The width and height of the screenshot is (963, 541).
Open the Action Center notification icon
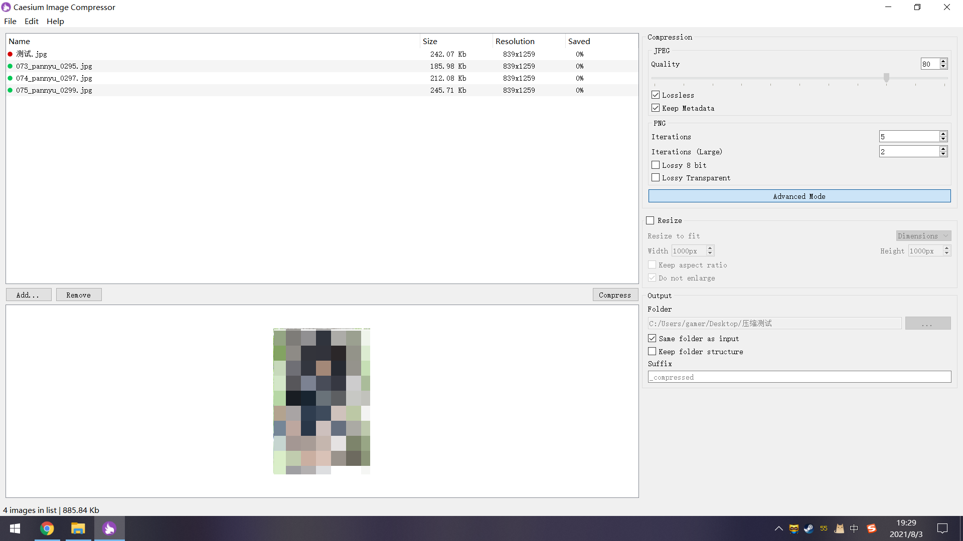pos(942,528)
